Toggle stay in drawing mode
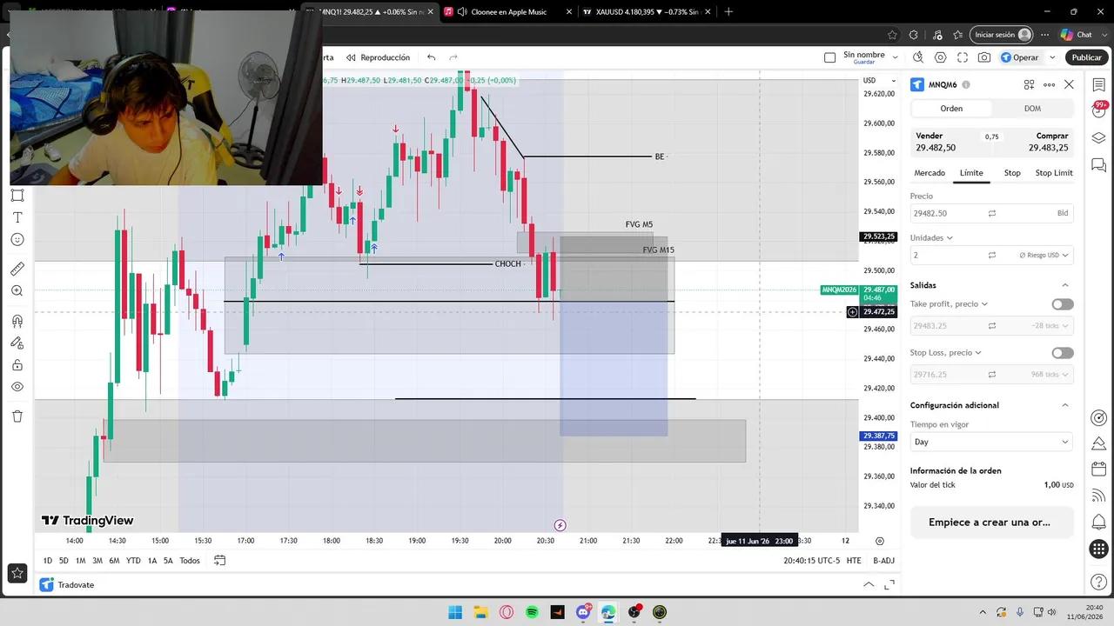 click(17, 343)
